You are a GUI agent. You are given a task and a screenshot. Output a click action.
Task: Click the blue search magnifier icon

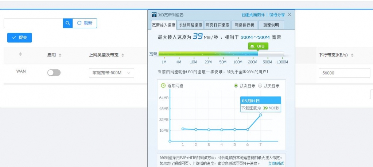[68, 23]
